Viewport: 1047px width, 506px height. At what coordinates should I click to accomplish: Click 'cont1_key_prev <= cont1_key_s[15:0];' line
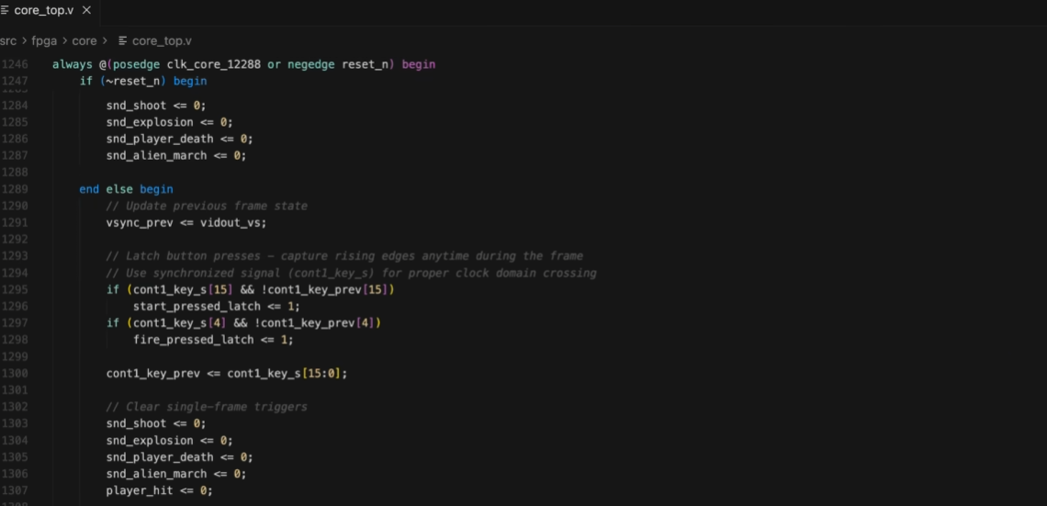[x=227, y=373]
